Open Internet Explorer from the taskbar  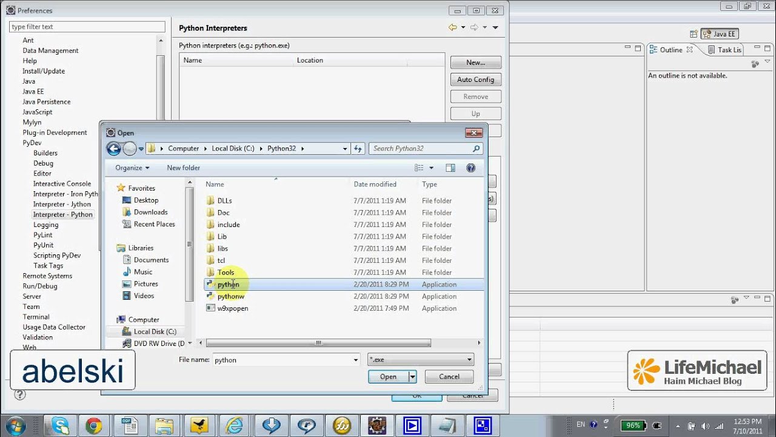coord(235,425)
